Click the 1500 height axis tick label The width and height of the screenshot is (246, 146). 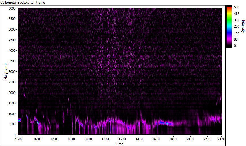[12, 103]
